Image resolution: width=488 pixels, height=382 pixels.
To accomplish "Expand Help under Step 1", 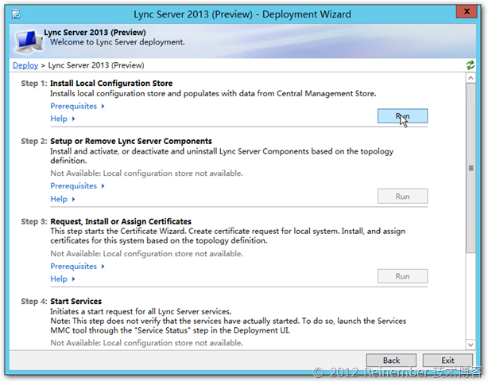I will (63, 119).
